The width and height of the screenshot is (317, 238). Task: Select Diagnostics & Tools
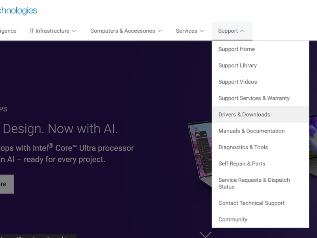243,147
